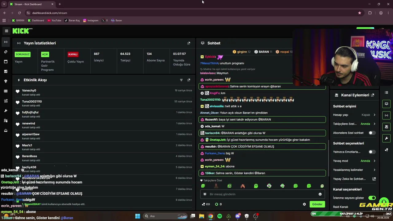Image resolution: width=393 pixels, height=221 pixels.
Task: Open the Instagram bookmark
Action: coord(91,21)
